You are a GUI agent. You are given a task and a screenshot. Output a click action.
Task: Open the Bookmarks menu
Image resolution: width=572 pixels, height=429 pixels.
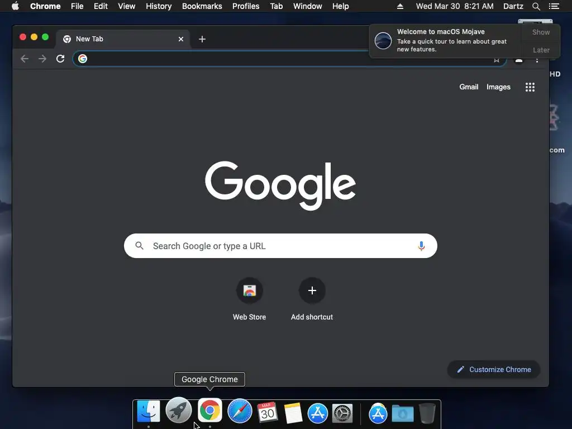click(x=202, y=6)
